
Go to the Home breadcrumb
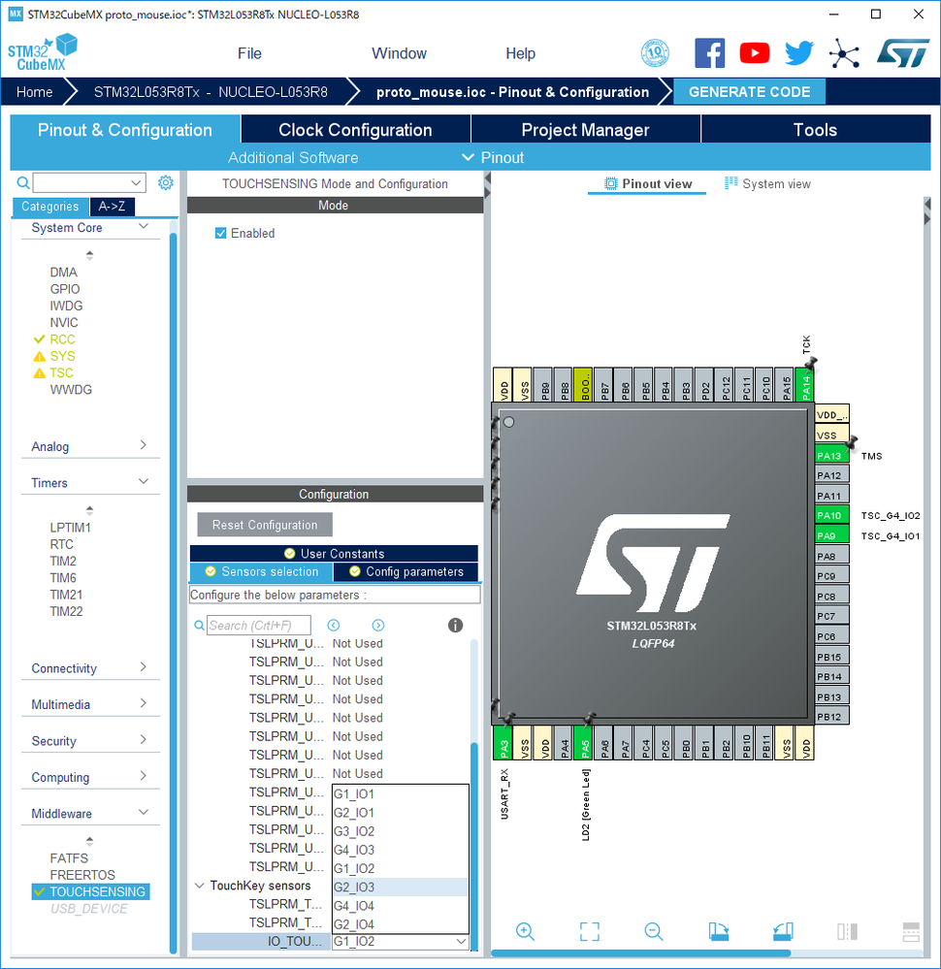pyautogui.click(x=34, y=92)
